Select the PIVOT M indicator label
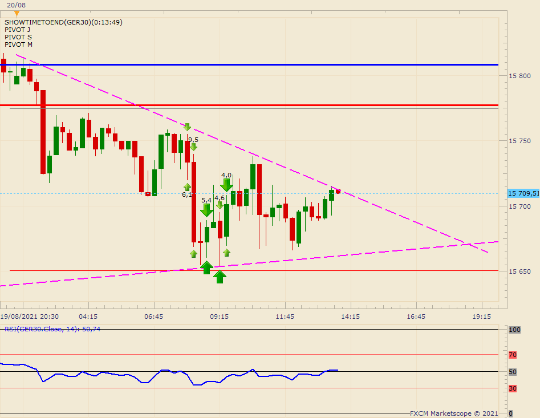This screenshot has height=418, width=540. (x=18, y=44)
